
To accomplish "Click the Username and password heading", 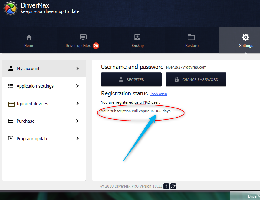I will pos(132,67).
